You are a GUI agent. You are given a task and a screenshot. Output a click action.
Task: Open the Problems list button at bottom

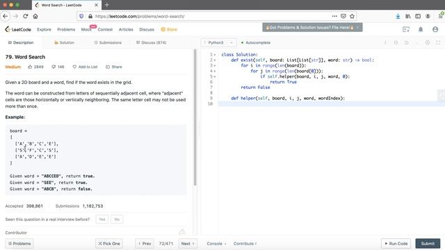point(19,244)
